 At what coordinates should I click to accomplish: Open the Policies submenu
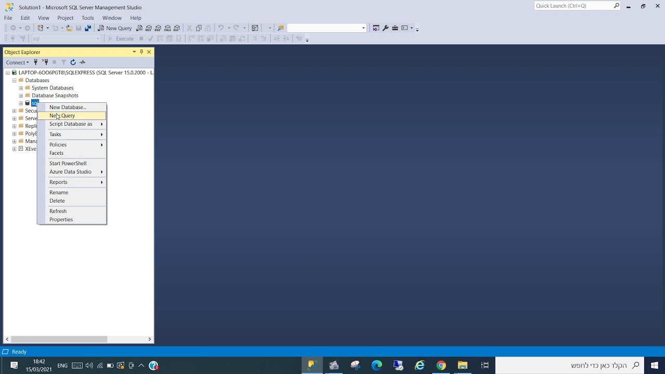(x=72, y=144)
